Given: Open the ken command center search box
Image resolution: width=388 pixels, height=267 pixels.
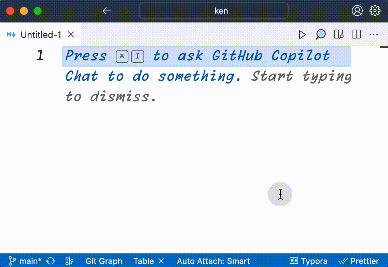Looking at the screenshot, I should pyautogui.click(x=214, y=11).
